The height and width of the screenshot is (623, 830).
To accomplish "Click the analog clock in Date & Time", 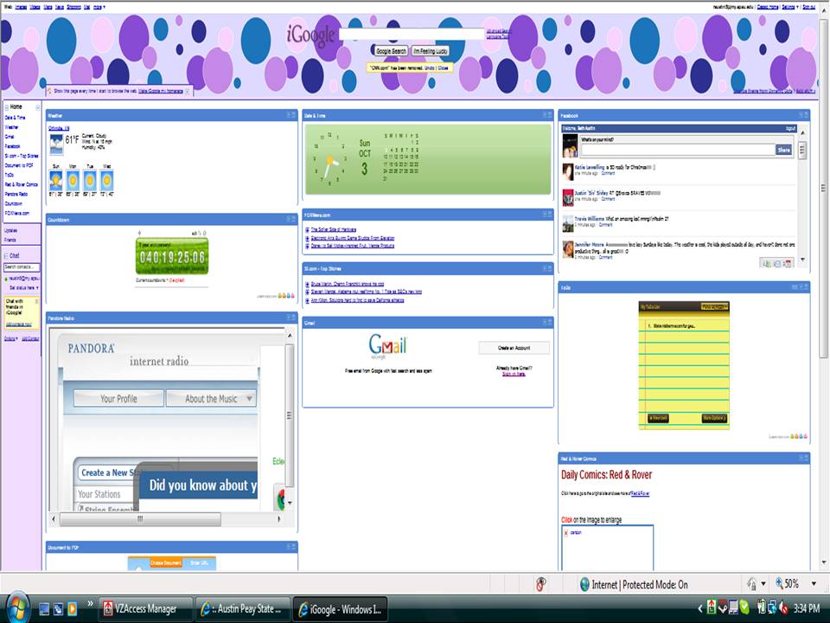I will [329, 159].
